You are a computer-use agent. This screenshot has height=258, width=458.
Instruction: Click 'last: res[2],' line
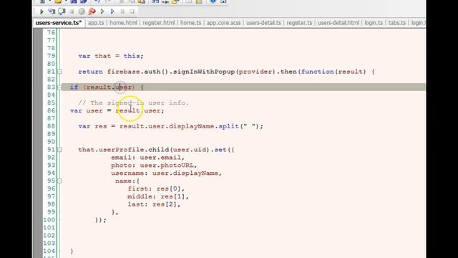pos(154,204)
